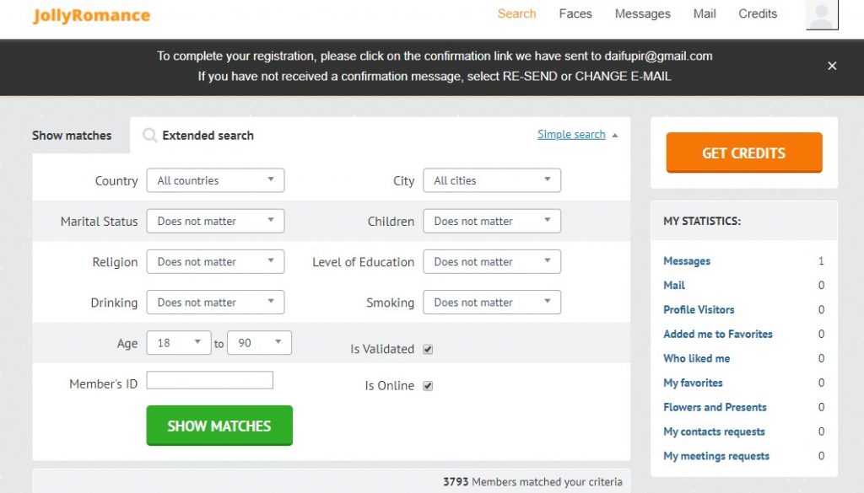Screen dimensions: 864x493
Task: Open the Messages page in top navigation
Action: [x=642, y=13]
